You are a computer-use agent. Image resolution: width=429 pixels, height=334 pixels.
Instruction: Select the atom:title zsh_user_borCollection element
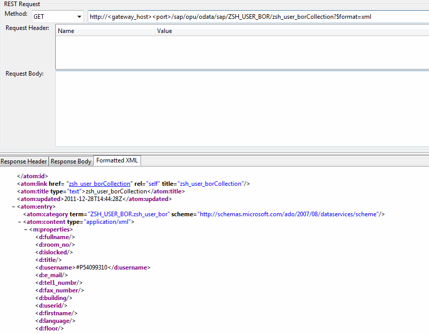76,191
